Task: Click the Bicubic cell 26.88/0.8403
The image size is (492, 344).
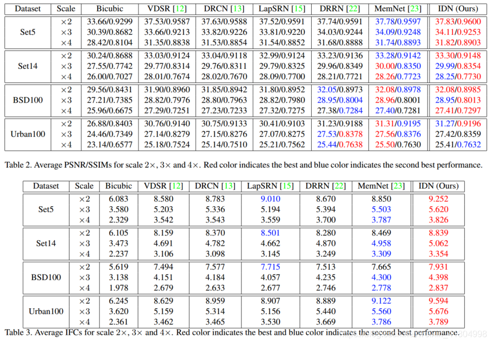Action: pyautogui.click(x=110, y=124)
